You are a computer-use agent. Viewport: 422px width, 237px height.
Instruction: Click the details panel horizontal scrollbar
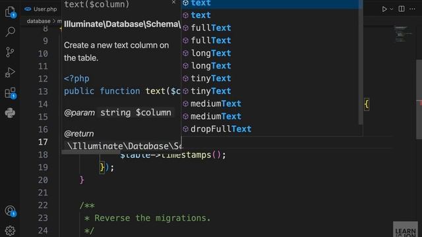click(x=91, y=152)
